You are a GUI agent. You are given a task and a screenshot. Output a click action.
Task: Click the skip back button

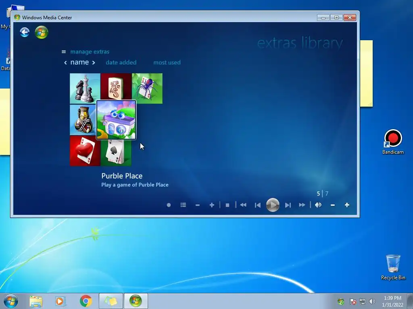pos(258,205)
